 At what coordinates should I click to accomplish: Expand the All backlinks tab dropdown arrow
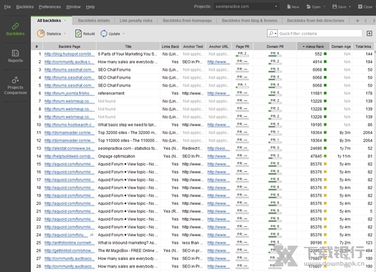coord(65,21)
